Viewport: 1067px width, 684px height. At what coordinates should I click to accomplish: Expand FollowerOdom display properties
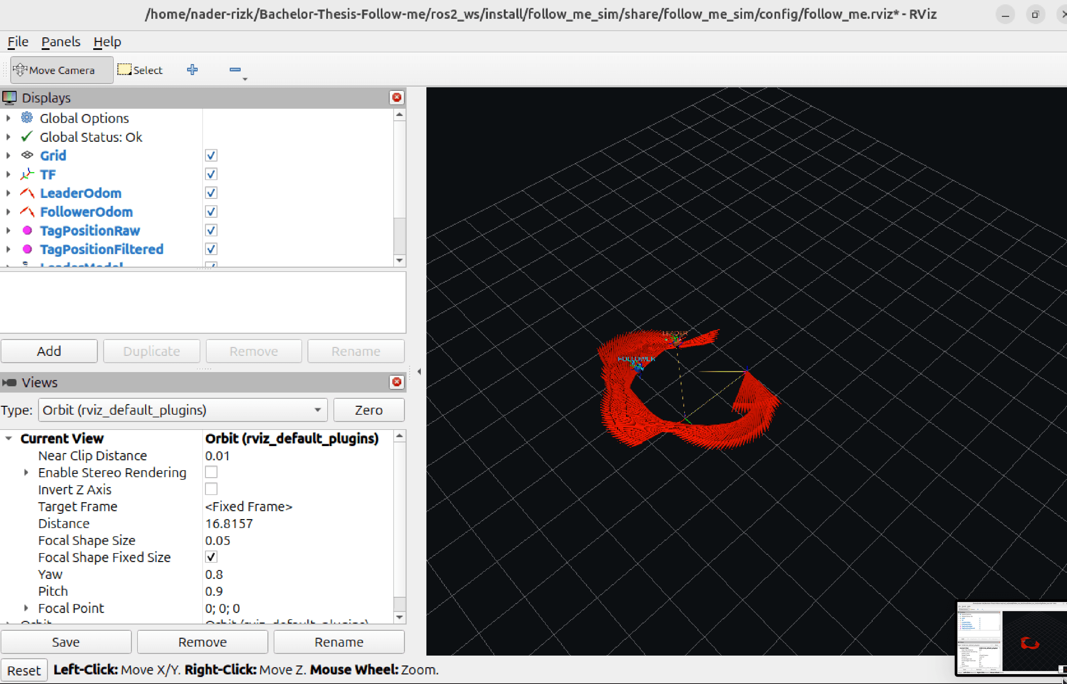tap(8, 211)
